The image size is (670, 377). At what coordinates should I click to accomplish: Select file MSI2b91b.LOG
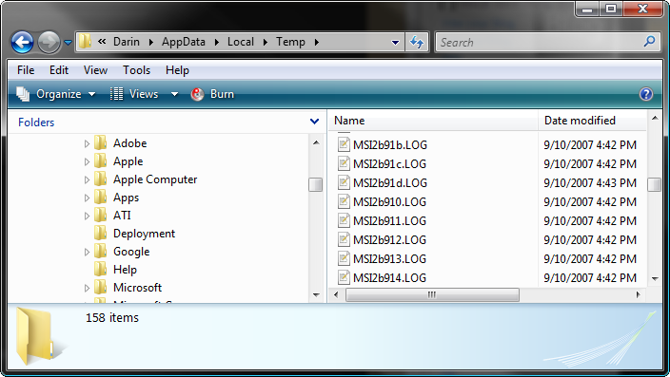pos(390,145)
